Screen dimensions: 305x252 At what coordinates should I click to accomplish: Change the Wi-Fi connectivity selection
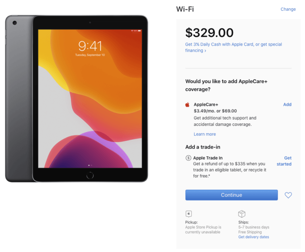(288, 9)
